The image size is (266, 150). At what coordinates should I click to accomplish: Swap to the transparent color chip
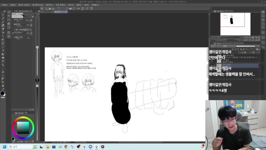3,97
